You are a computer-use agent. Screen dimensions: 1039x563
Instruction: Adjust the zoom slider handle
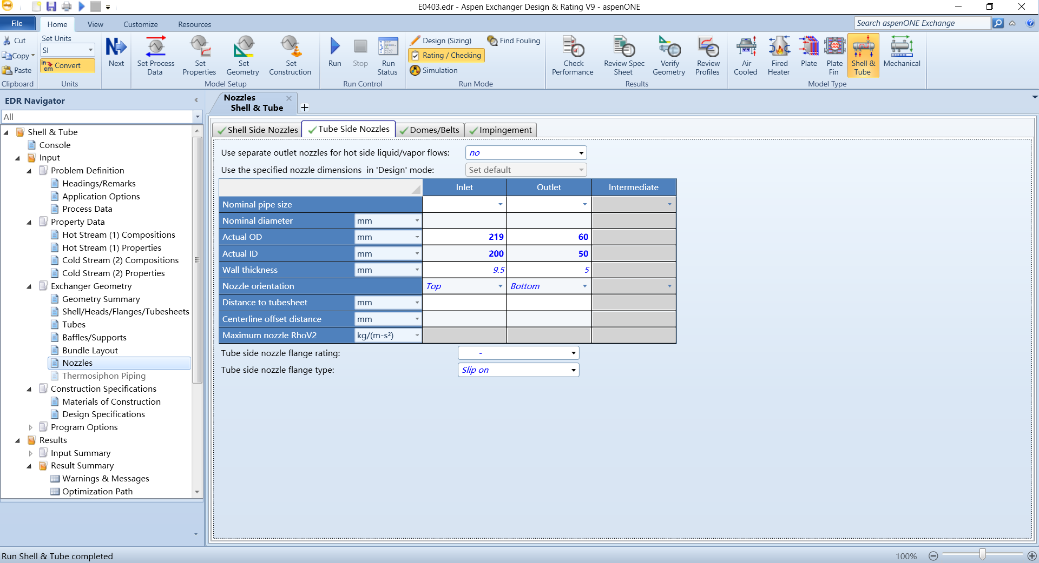(x=982, y=555)
